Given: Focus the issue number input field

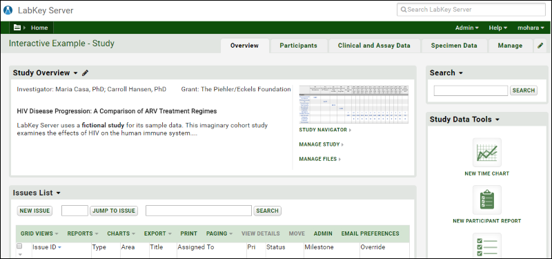Looking at the screenshot, I should (x=75, y=211).
